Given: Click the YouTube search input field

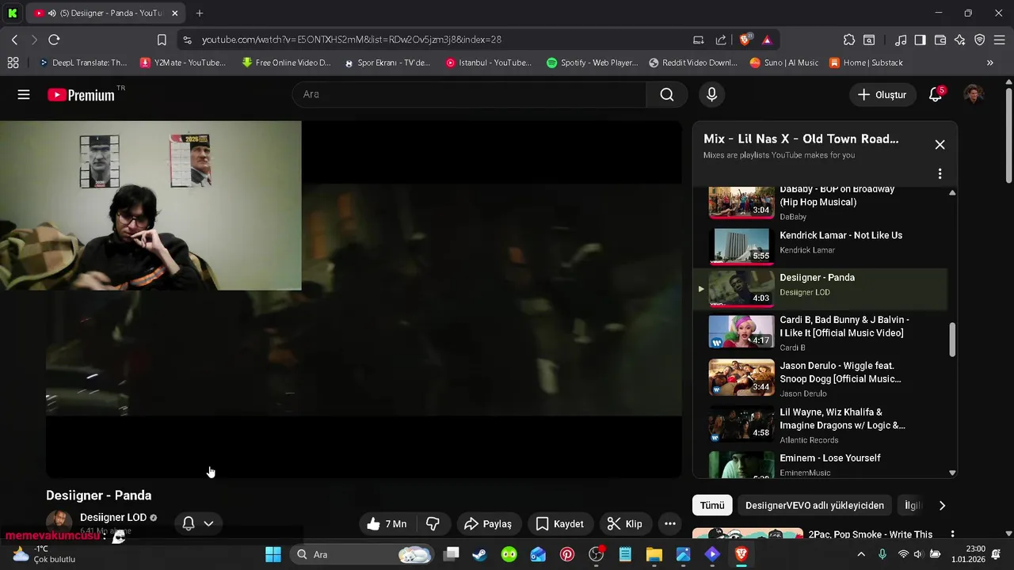Looking at the screenshot, I should pyautogui.click(x=470, y=94).
